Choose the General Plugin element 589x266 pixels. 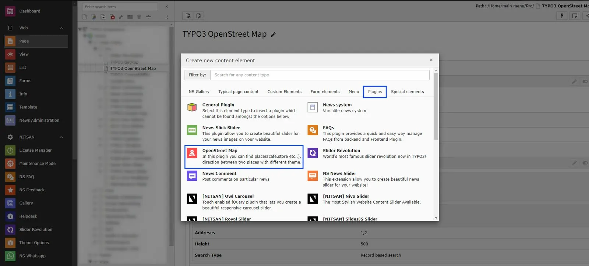tap(244, 111)
